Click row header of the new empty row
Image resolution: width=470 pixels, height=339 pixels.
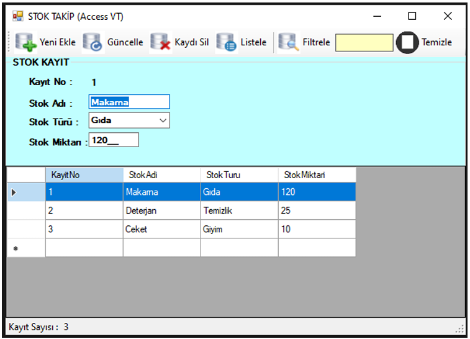pos(26,248)
